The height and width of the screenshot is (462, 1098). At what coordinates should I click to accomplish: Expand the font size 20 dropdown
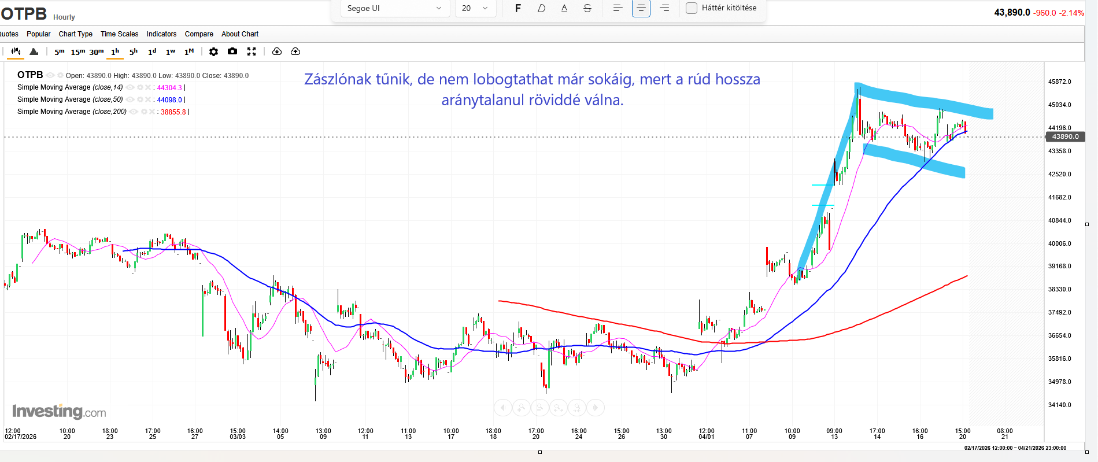475,8
